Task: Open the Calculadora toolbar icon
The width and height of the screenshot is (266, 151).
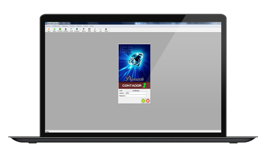Action: pyautogui.click(x=66, y=30)
